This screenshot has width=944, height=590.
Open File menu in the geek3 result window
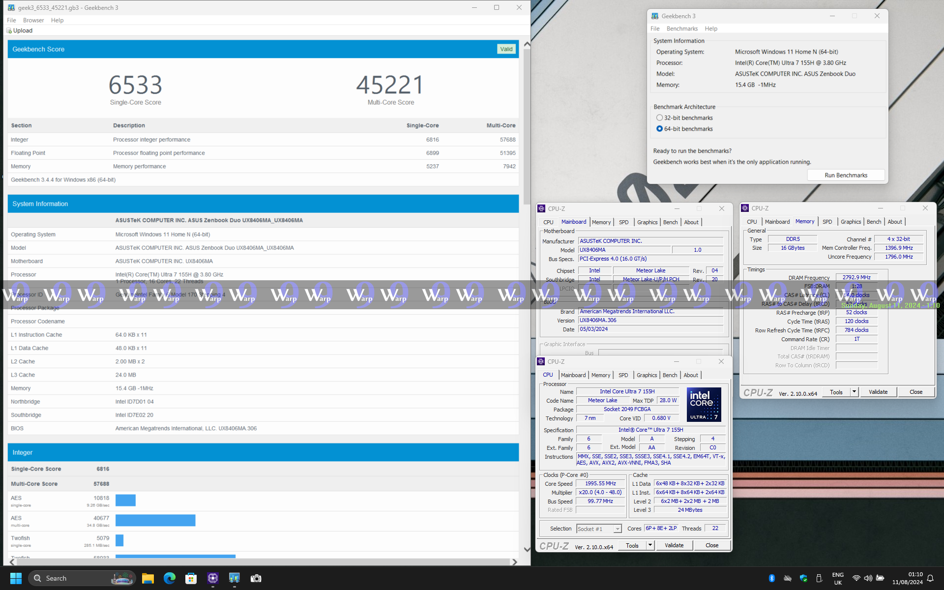point(11,20)
